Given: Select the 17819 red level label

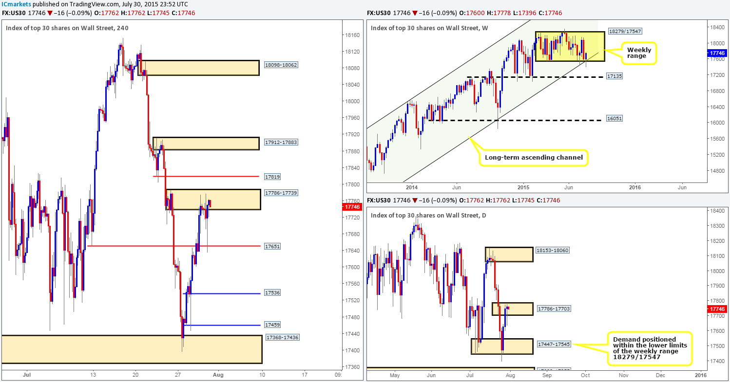Looking at the screenshot, I should [x=273, y=177].
